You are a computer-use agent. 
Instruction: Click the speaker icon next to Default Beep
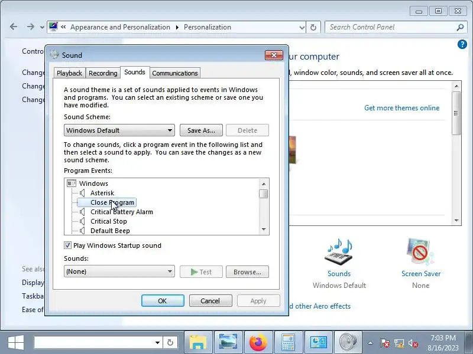(82, 231)
